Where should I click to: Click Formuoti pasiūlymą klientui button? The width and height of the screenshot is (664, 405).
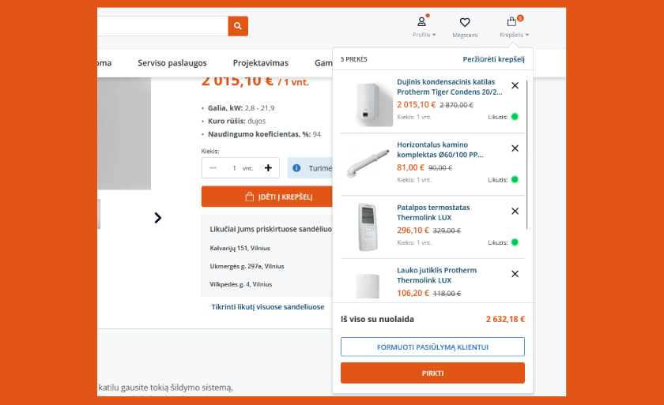[x=432, y=347]
